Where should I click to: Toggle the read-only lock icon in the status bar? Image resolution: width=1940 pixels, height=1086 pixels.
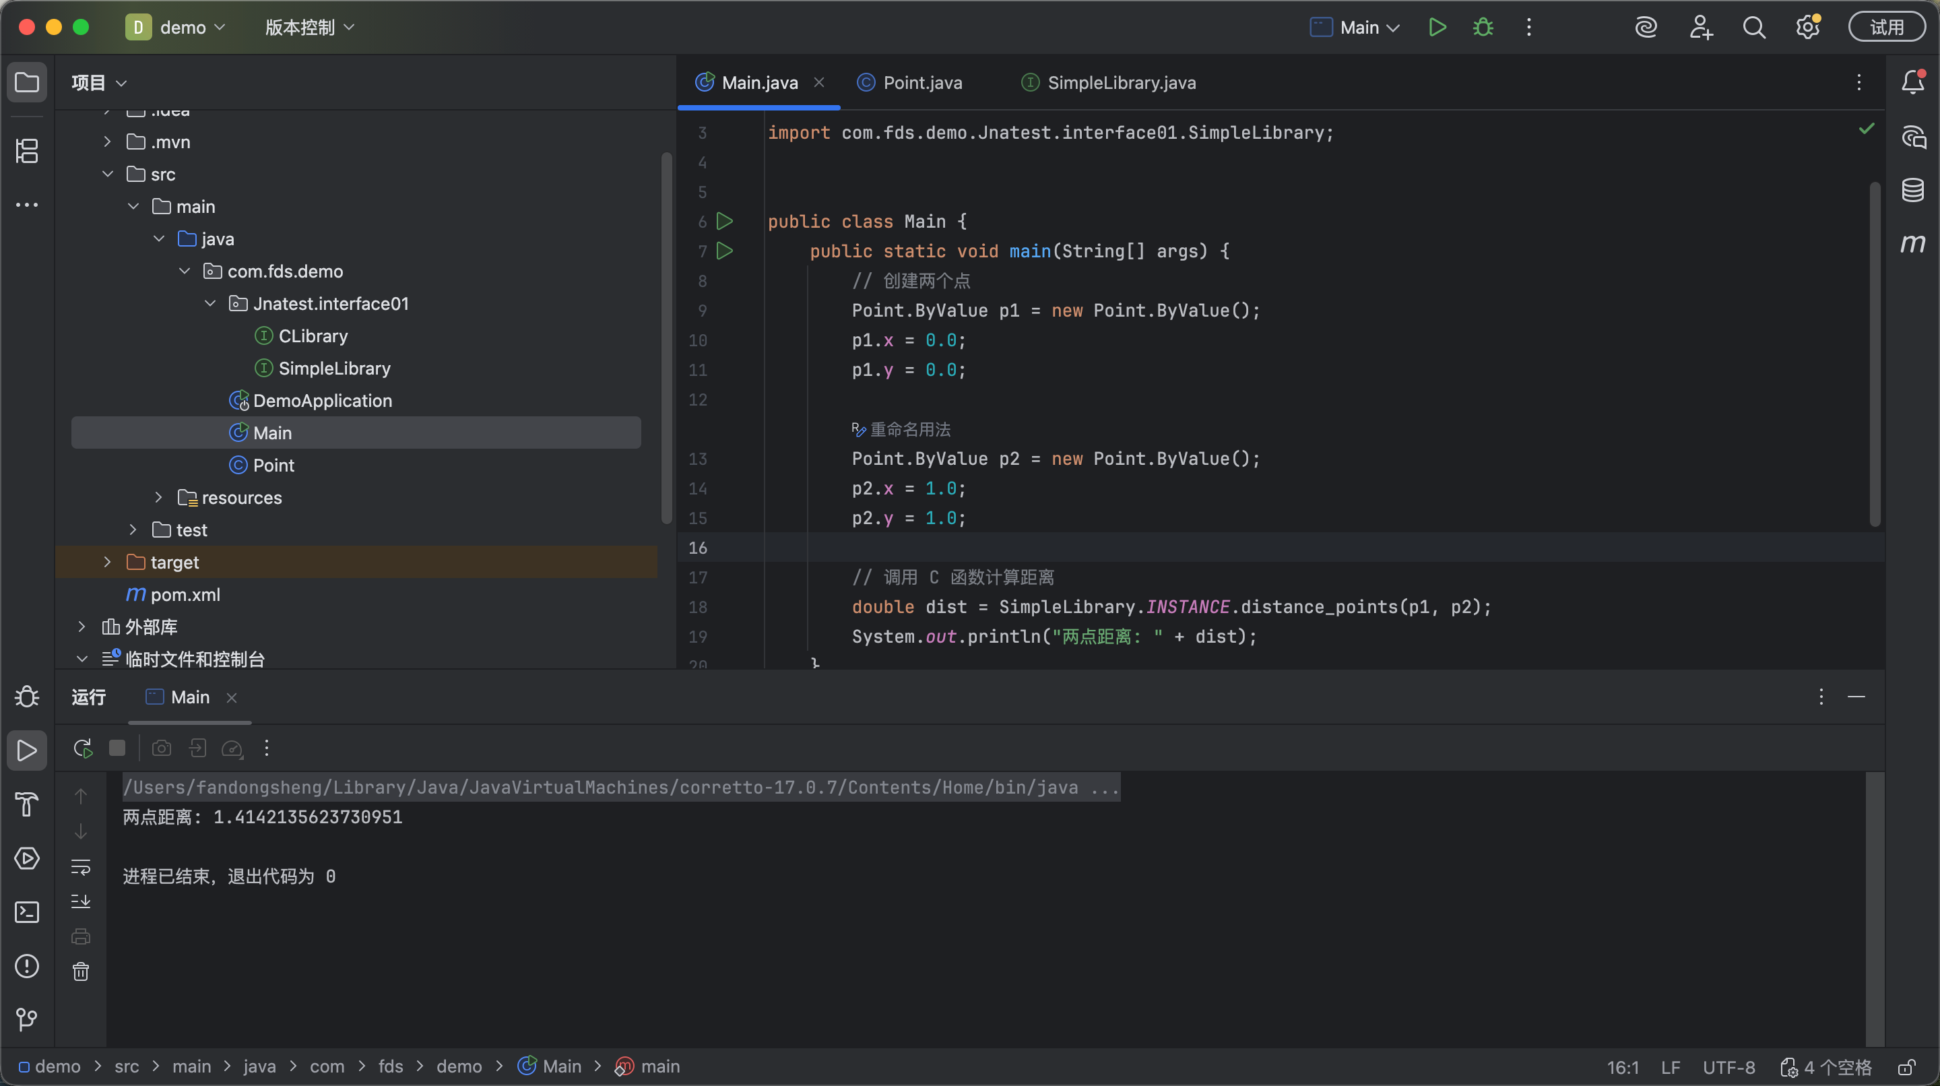click(x=1906, y=1067)
